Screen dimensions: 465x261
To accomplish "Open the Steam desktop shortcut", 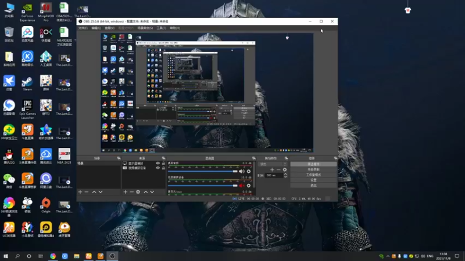I will (x=27, y=83).
